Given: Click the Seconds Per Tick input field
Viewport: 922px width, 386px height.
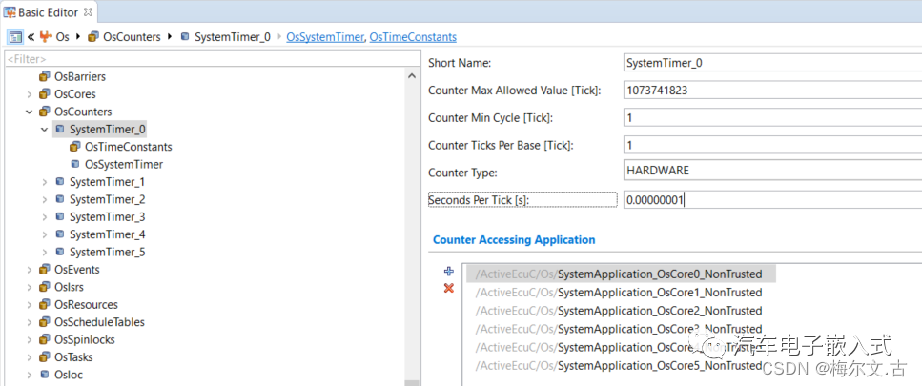Looking at the screenshot, I should click(770, 200).
